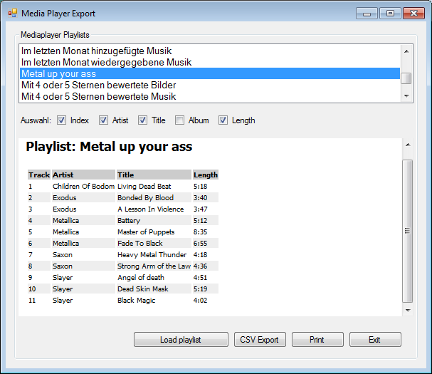Click 'Dead Skin Mask' title cell
432x374 pixels.
154,289
